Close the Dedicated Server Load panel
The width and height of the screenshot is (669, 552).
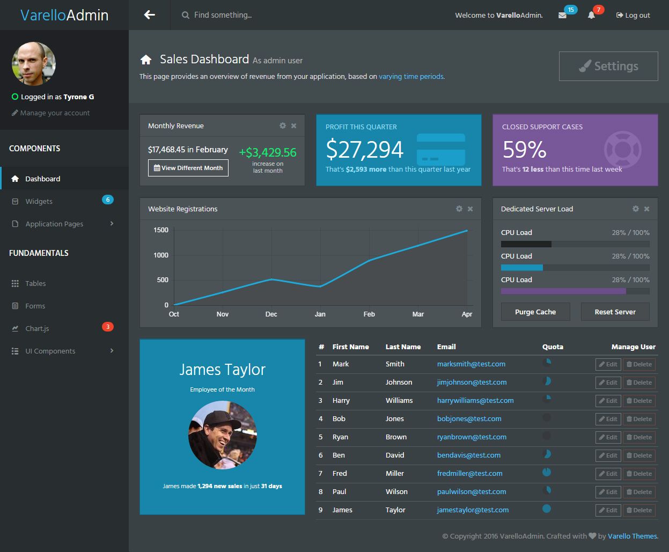point(646,209)
